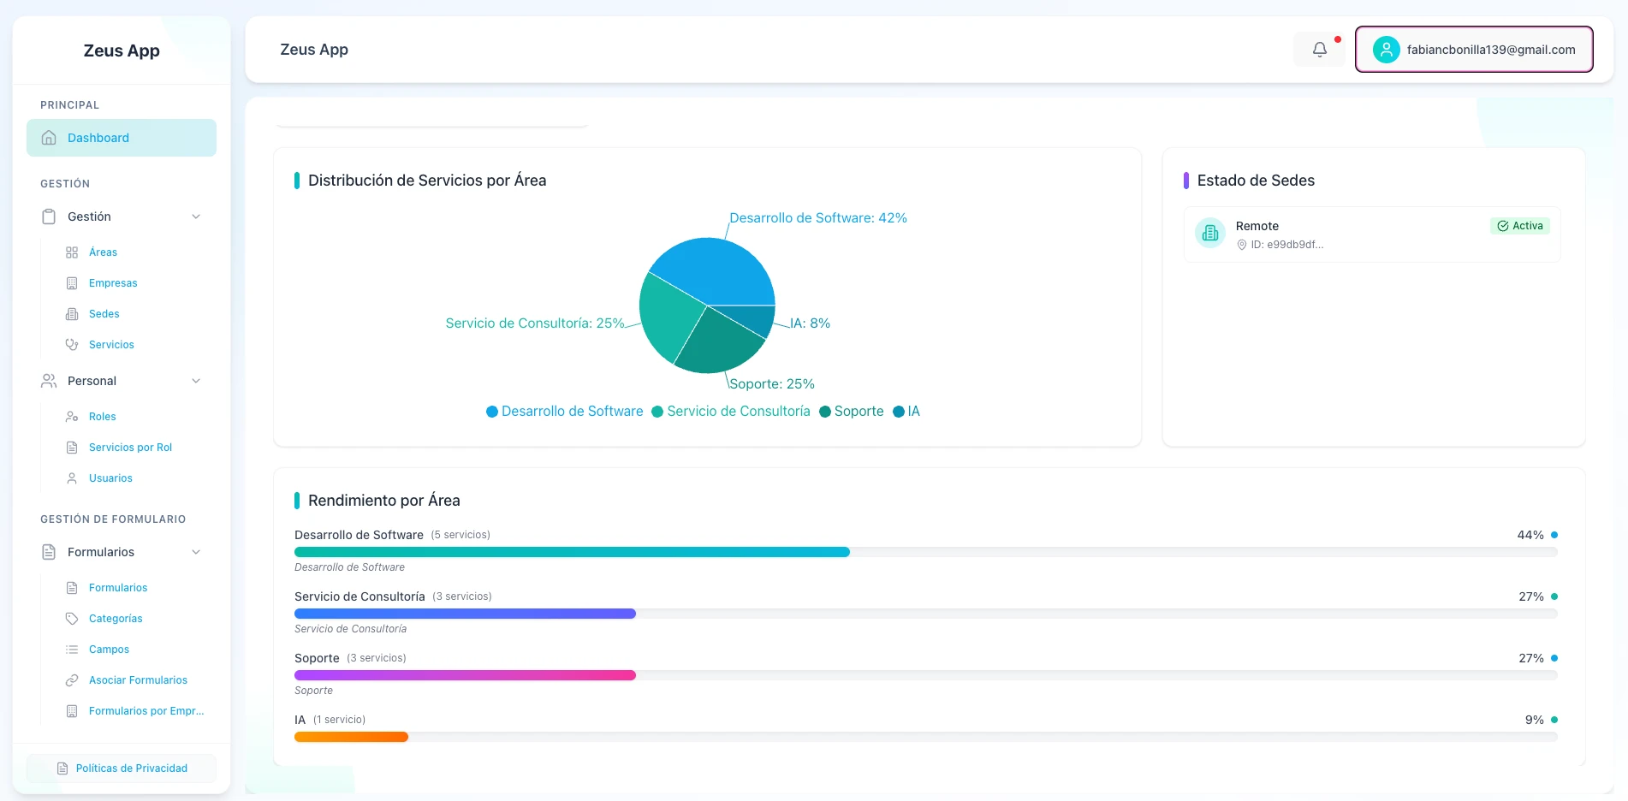This screenshot has width=1628, height=801.
Task: Open Servicios por Rol page
Action: pyautogui.click(x=130, y=448)
